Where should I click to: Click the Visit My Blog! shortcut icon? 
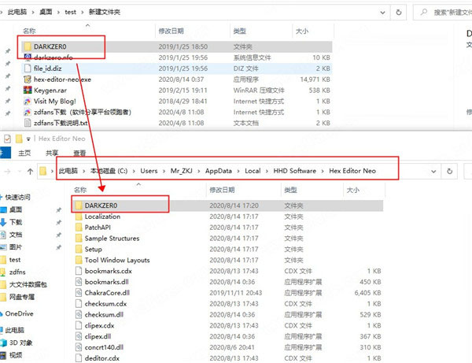[x=28, y=102]
